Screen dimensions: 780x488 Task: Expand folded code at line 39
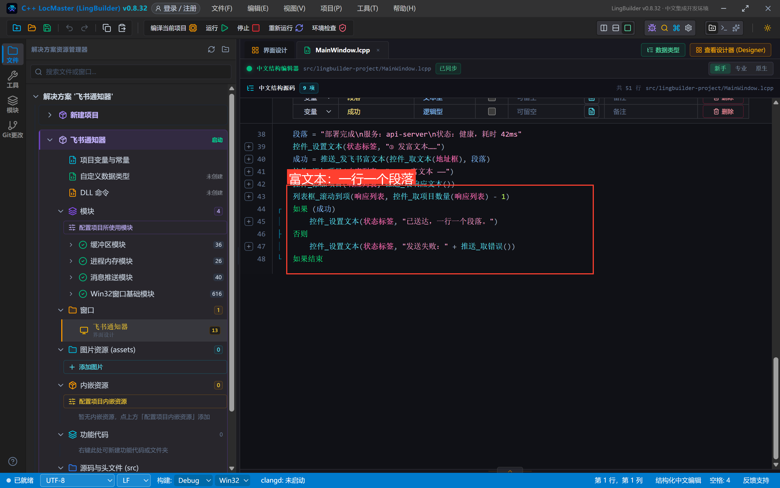tap(249, 146)
